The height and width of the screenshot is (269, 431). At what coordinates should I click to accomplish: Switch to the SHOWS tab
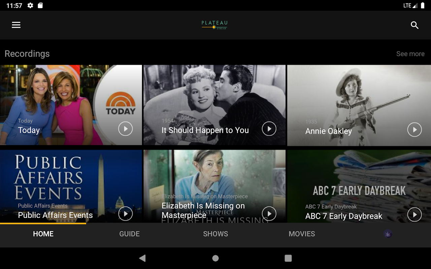coord(215,234)
